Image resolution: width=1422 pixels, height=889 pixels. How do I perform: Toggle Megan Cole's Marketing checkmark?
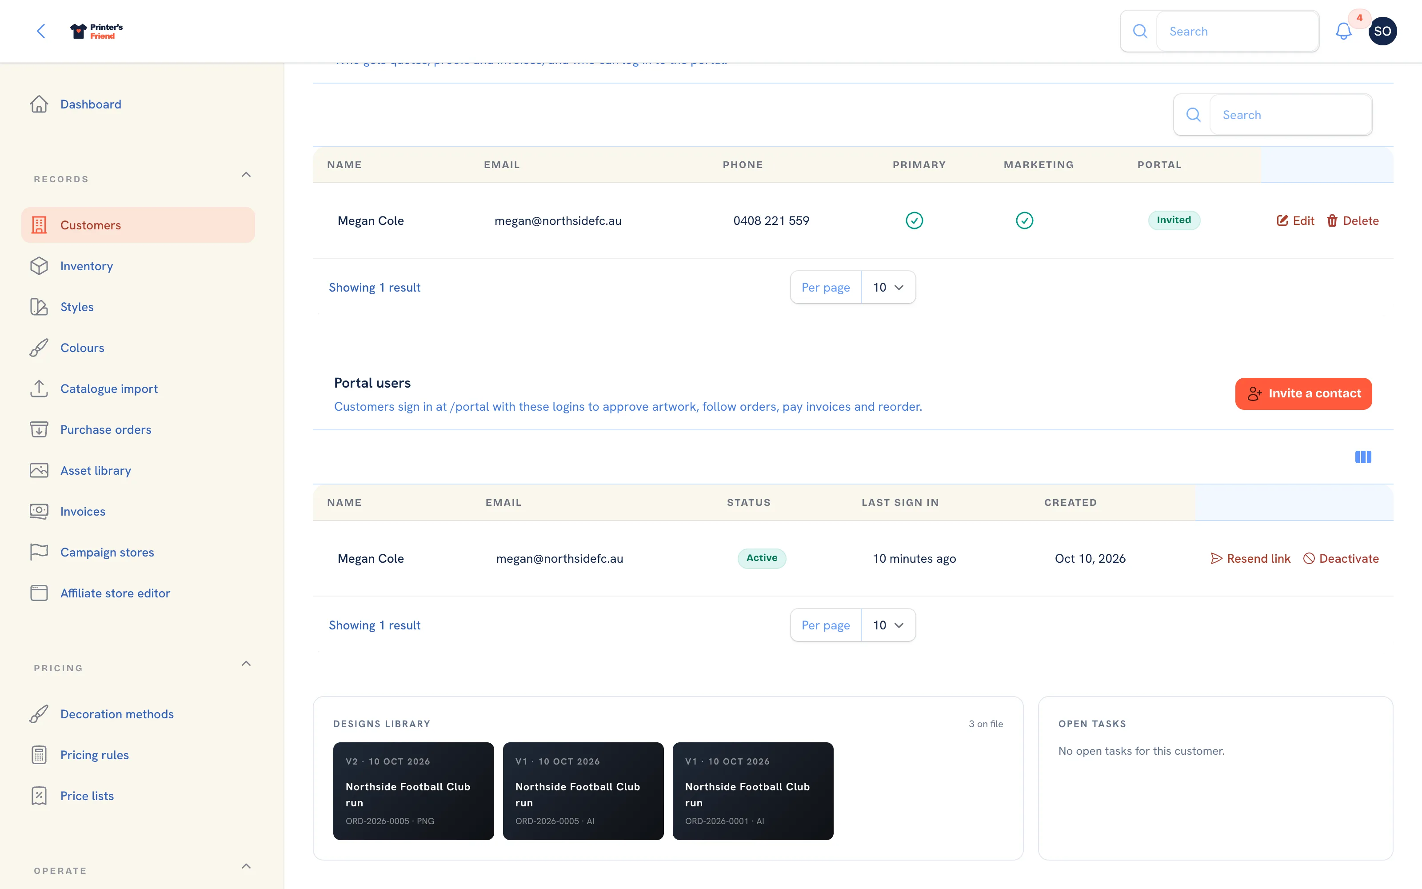click(x=1024, y=220)
